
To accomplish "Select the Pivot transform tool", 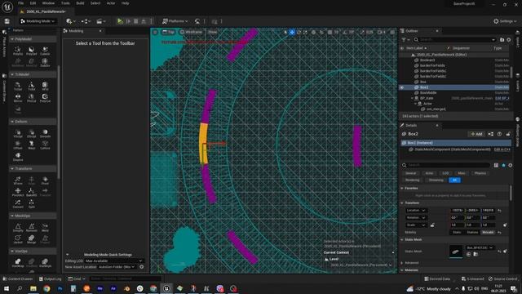I will pyautogui.click(x=45, y=180).
